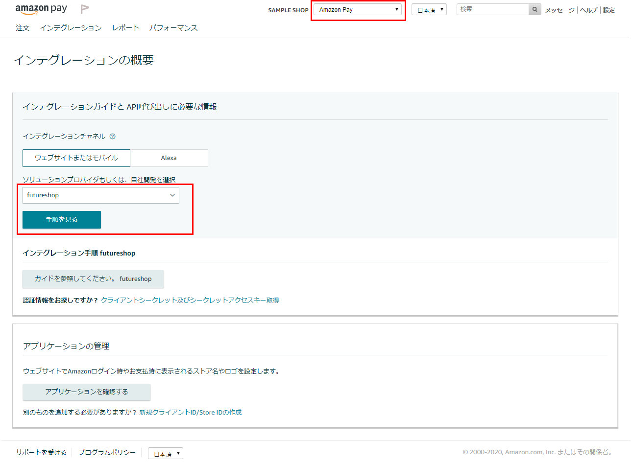
Task: Click the アプリケーションの管理 section heading
Action: pyautogui.click(x=66, y=346)
